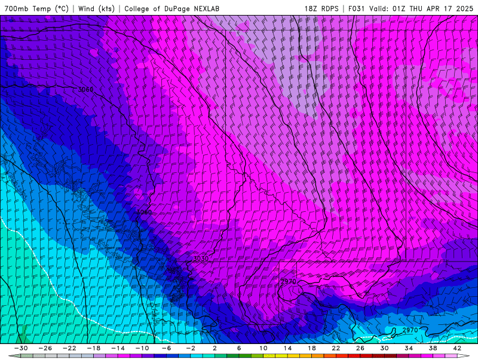The height and width of the screenshot is (359, 478).
Task: Click the -26 color scale label
Action: coord(45,348)
